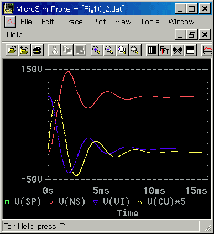
Task: Open the document control icon menu
Action: point(10,22)
